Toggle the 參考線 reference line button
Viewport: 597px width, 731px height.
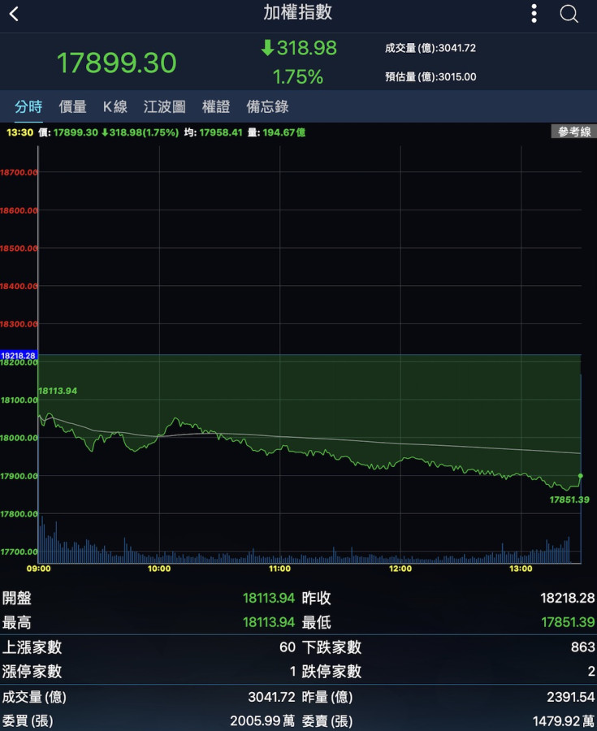(x=573, y=132)
